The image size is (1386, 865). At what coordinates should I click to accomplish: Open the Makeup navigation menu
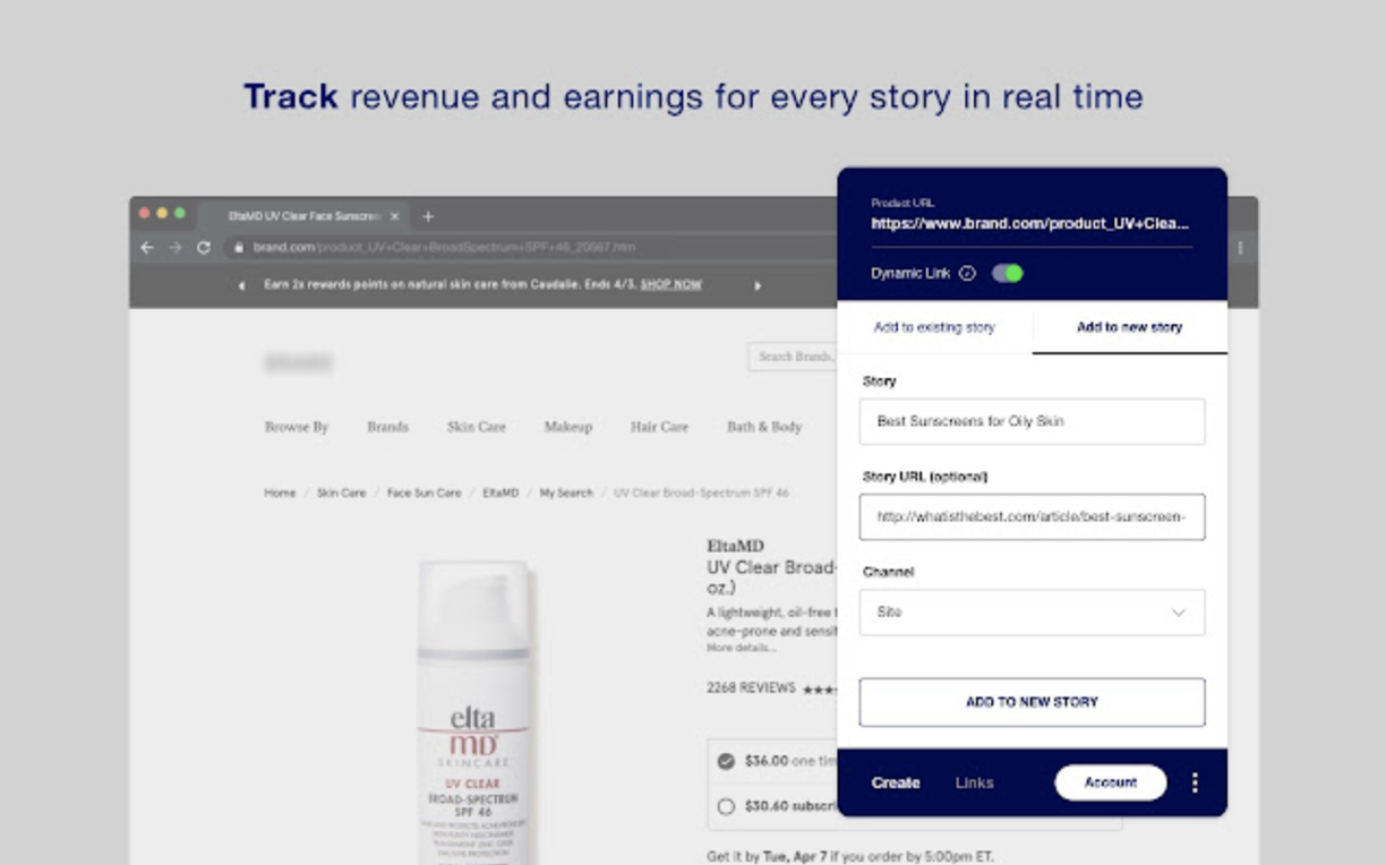click(568, 427)
